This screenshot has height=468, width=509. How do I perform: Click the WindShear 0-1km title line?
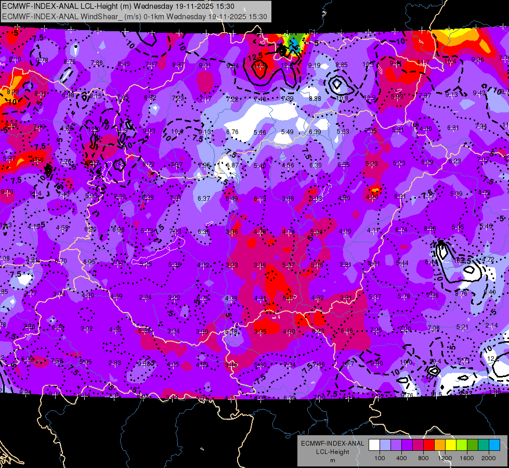[134, 17]
